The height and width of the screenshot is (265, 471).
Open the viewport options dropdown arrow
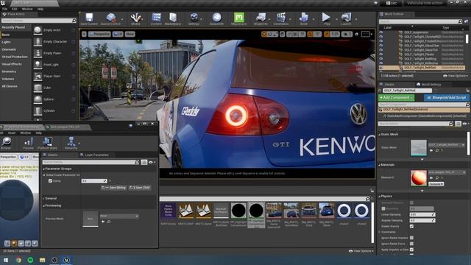coord(84,35)
